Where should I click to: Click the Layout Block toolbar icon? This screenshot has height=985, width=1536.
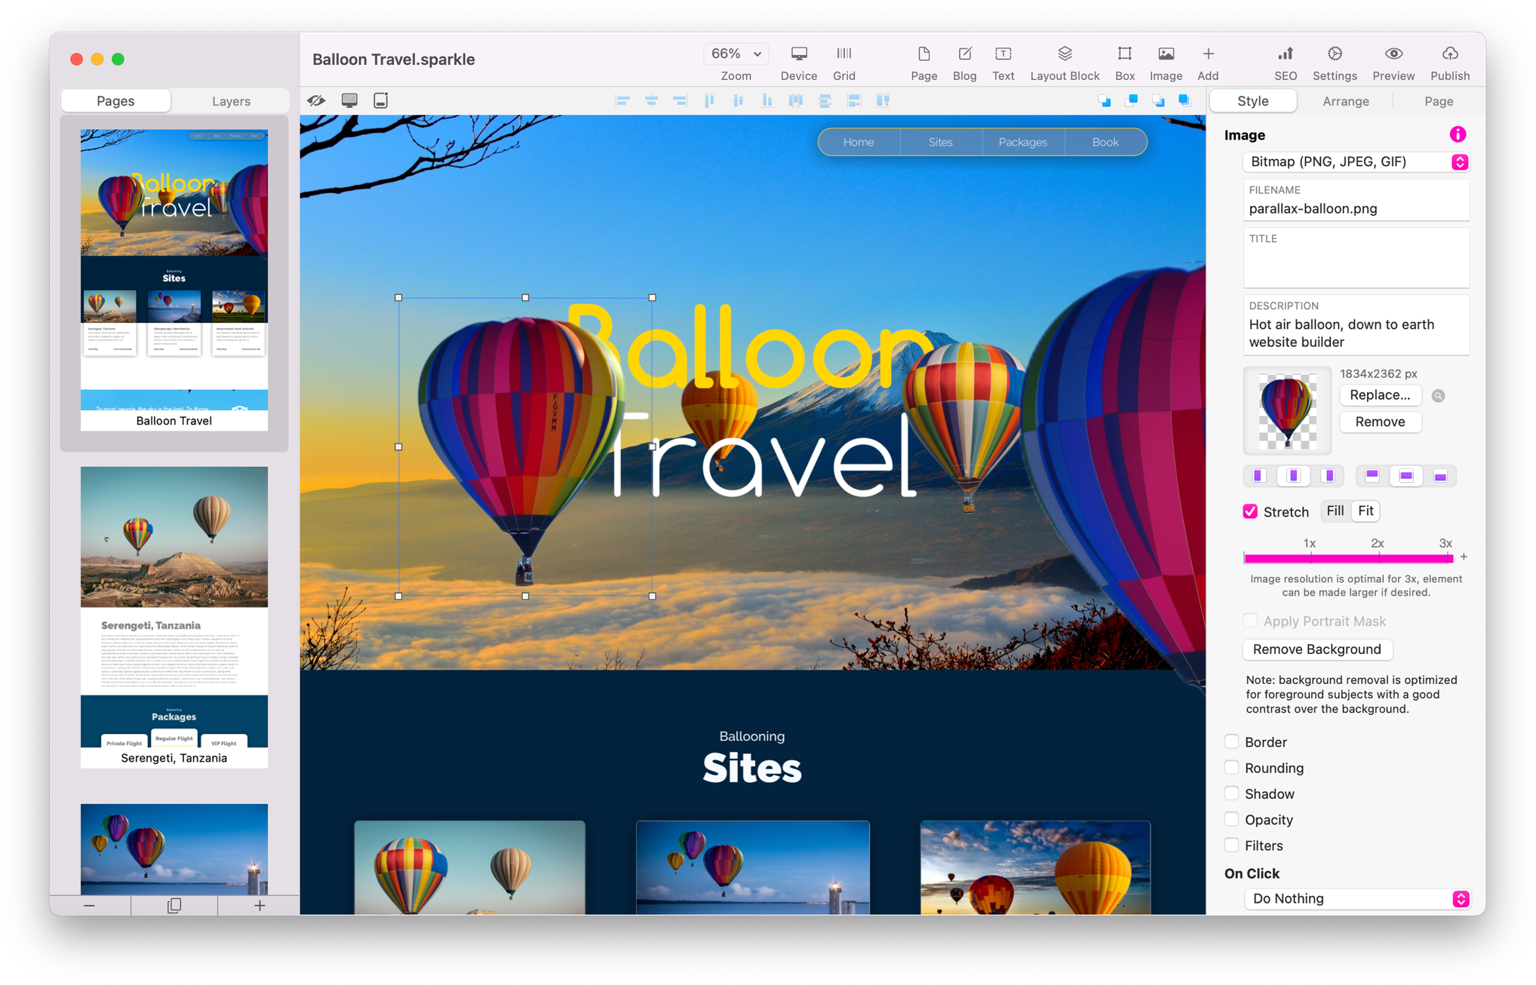click(1064, 54)
